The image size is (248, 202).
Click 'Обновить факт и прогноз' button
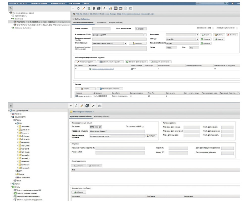tap(109, 89)
